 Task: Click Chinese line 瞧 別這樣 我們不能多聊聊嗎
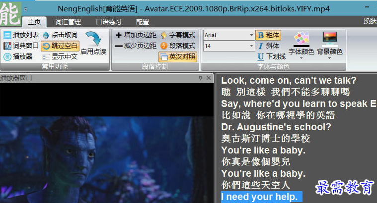click(286, 92)
